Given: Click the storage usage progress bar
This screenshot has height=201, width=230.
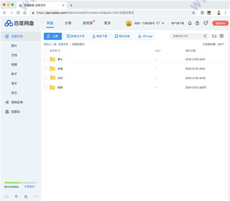Looking at the screenshot, I should pos(20,183).
